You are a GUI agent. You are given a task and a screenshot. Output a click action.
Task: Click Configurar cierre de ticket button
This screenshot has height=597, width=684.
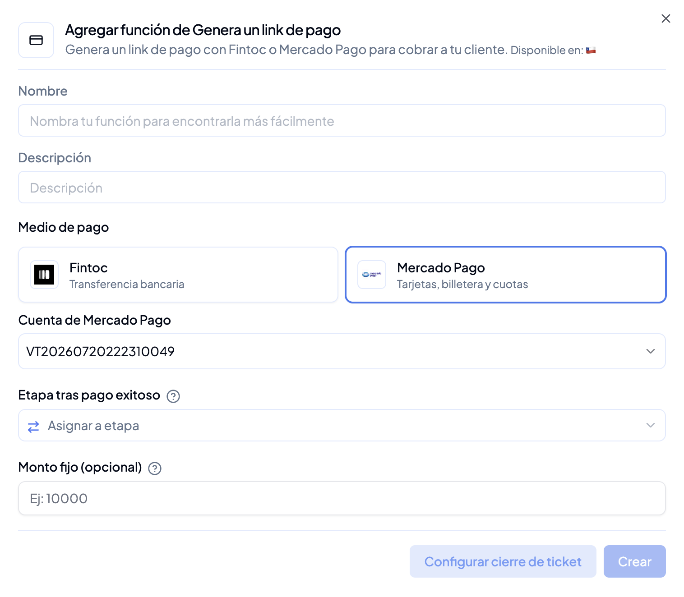(x=503, y=561)
